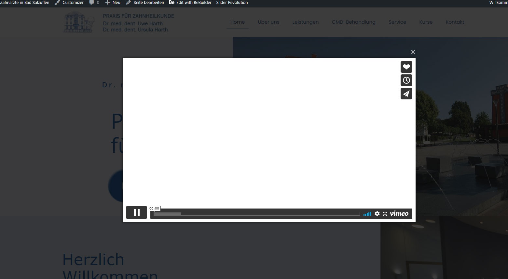Open the Vimeo logo link

(399, 213)
